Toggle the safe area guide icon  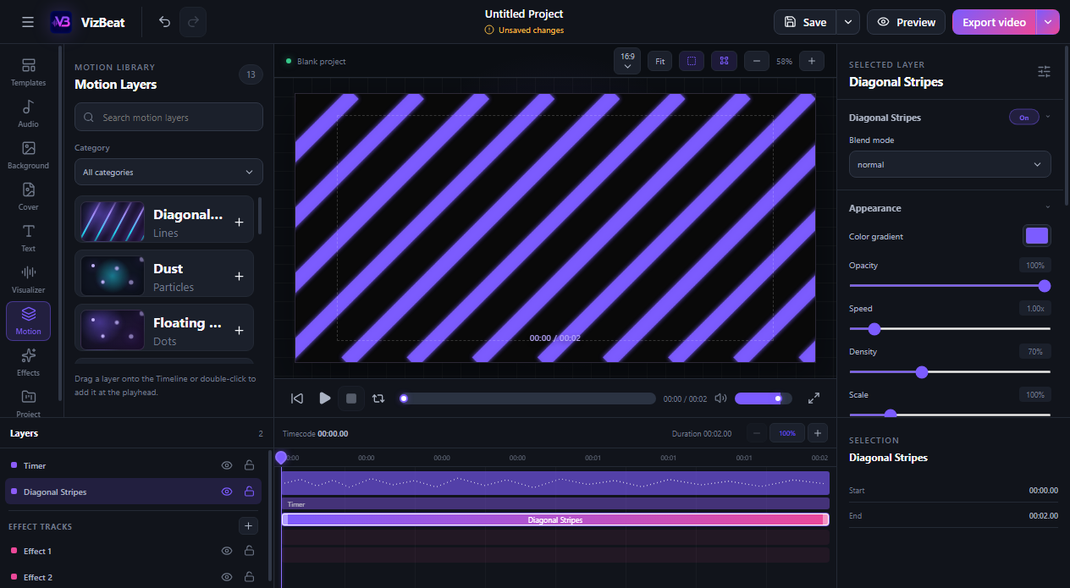tap(692, 61)
